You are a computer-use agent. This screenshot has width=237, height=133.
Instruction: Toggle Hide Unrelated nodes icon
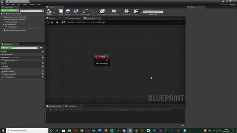point(85,12)
